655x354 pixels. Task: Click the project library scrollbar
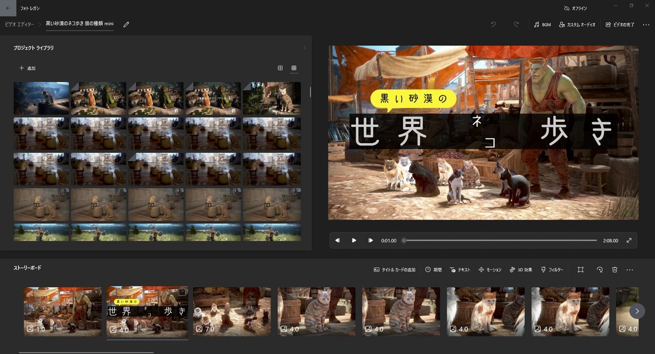tap(310, 91)
